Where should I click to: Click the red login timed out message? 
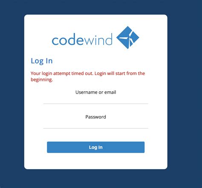tap(88, 76)
